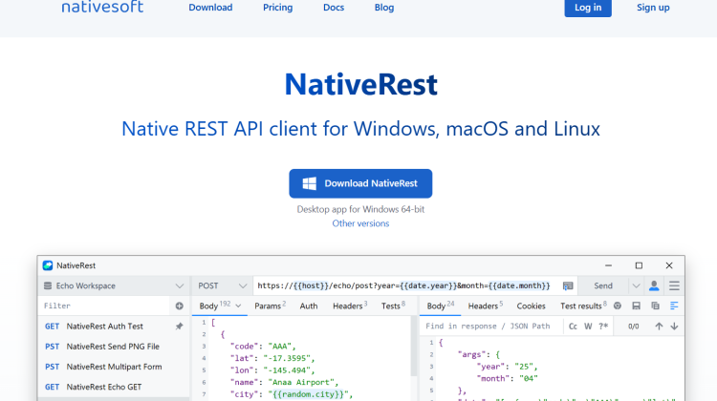Click the Echo Workspace database icon
The height and width of the screenshot is (401, 717).
pyautogui.click(x=48, y=285)
